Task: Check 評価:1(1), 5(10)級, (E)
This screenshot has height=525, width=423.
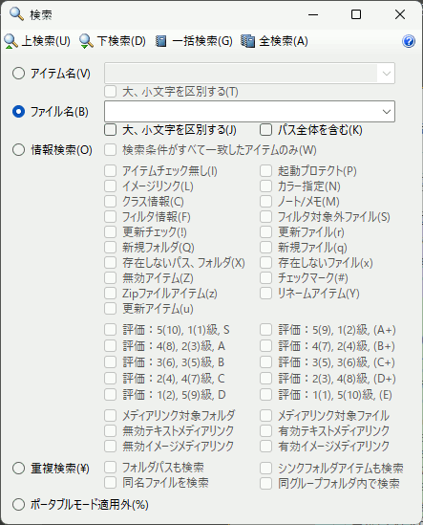Action: click(x=265, y=395)
